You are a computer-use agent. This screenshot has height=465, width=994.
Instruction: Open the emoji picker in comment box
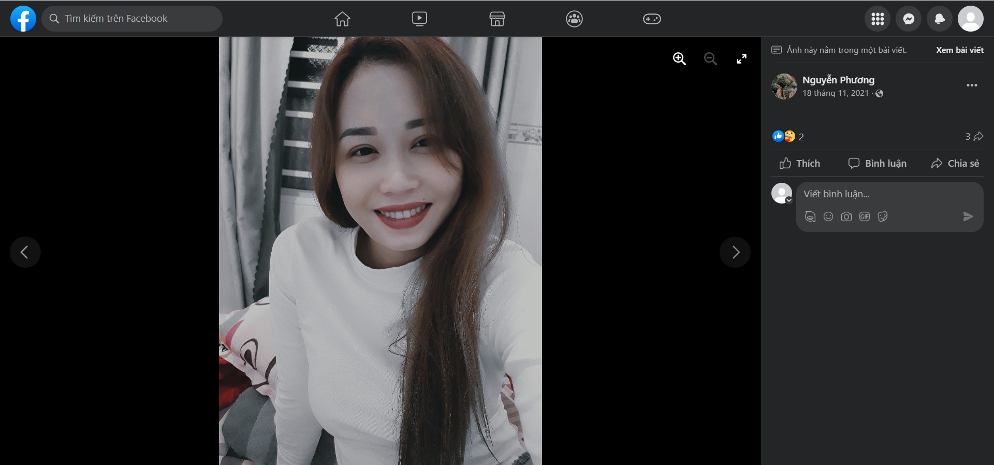[828, 216]
